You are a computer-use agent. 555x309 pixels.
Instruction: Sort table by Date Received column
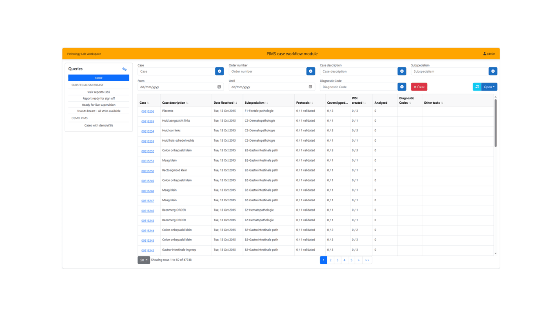[x=225, y=103]
